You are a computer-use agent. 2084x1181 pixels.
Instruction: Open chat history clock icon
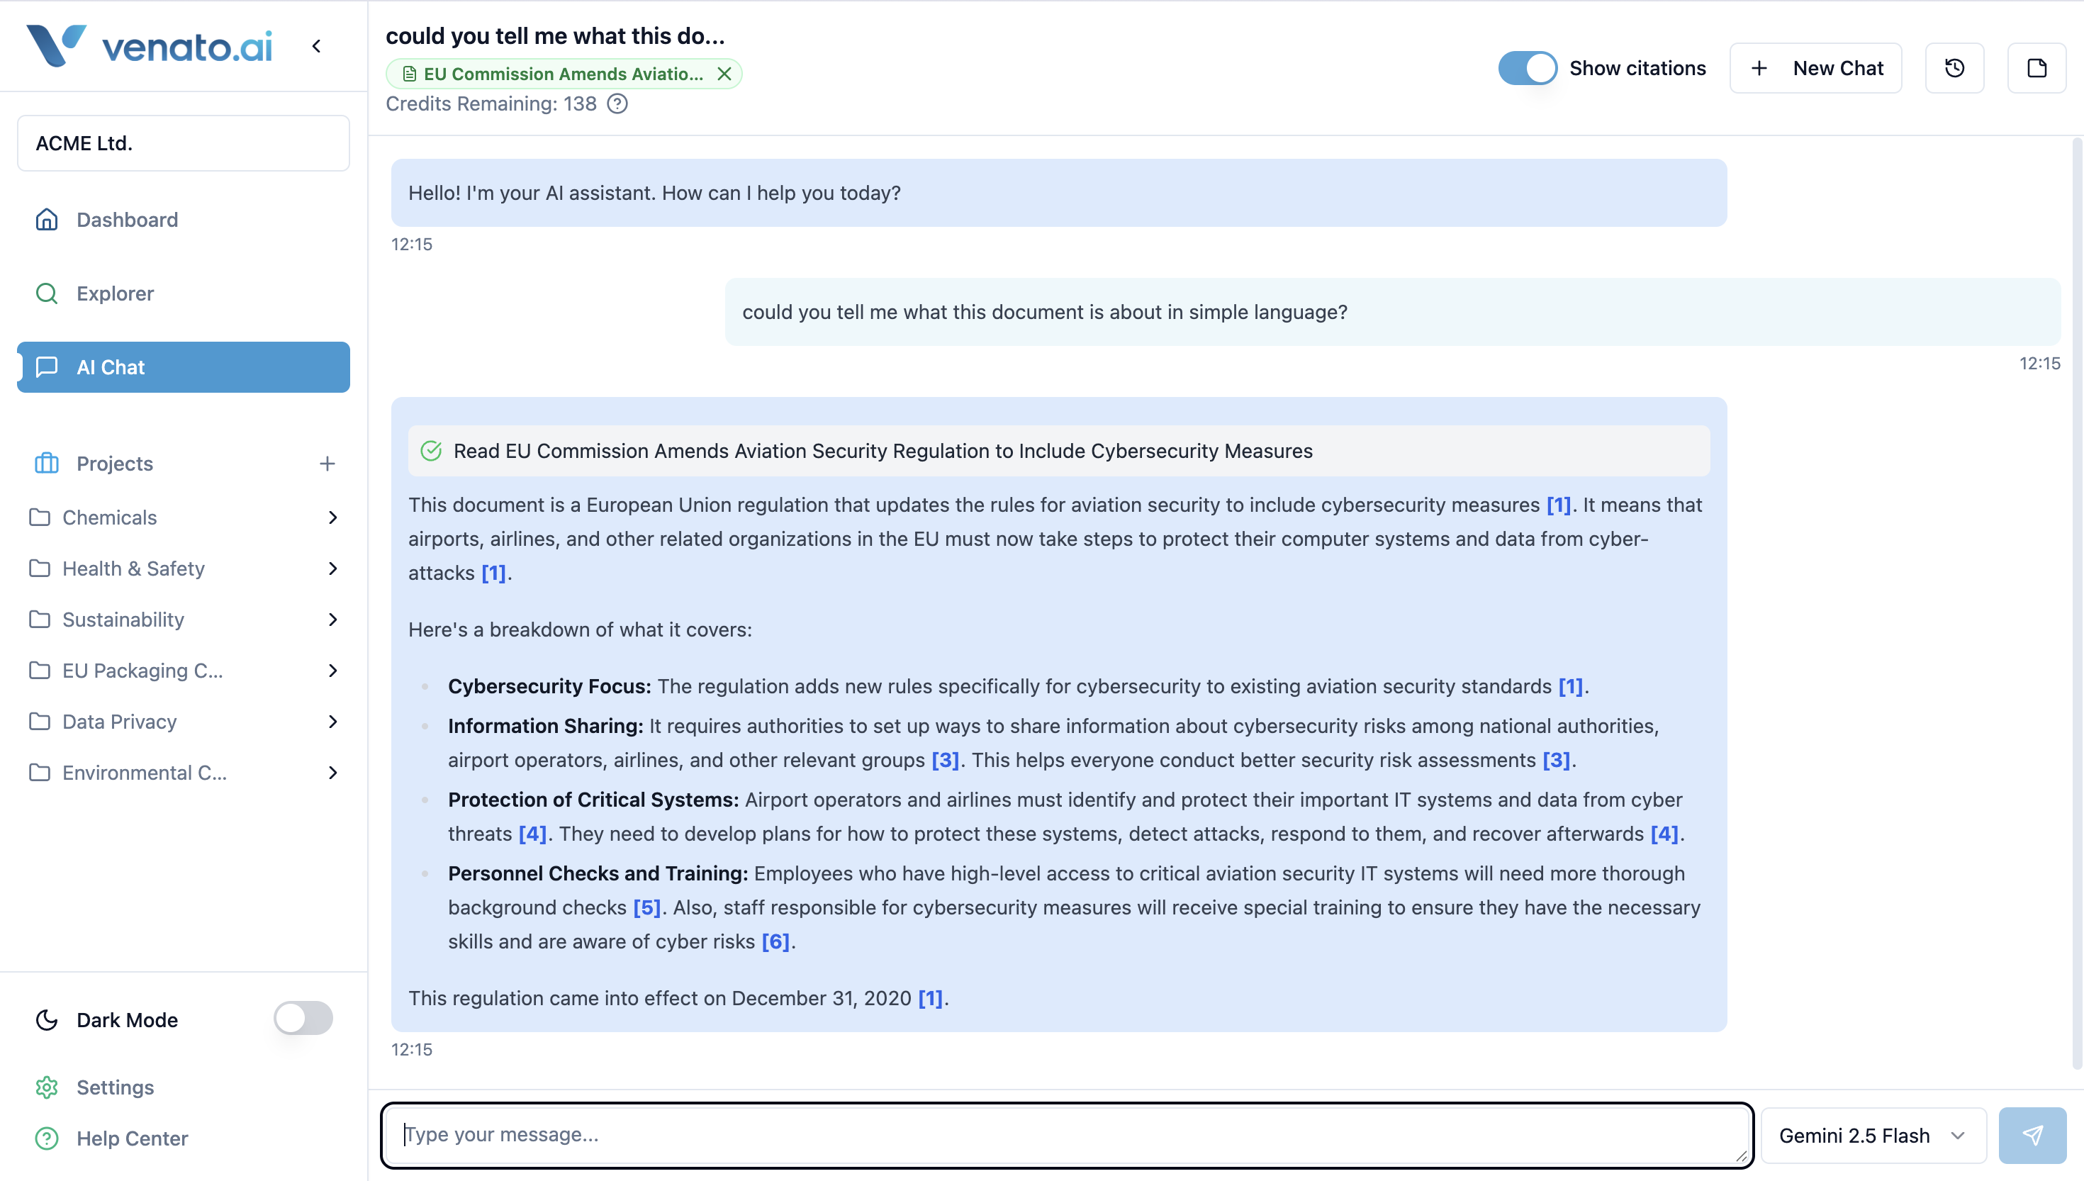pyautogui.click(x=1954, y=68)
